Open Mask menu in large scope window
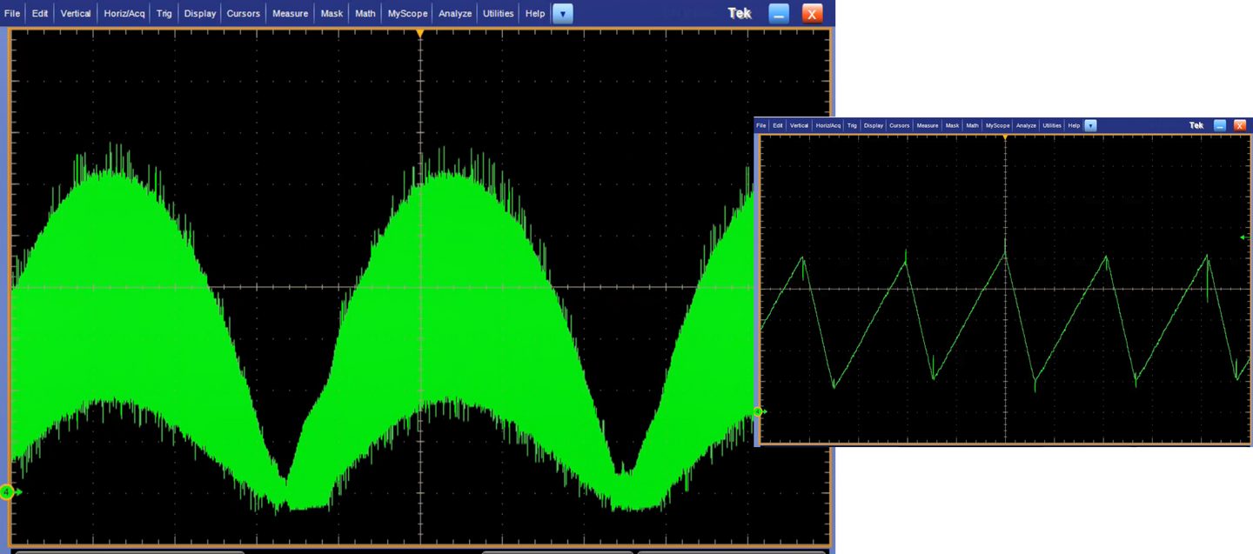 tap(332, 13)
